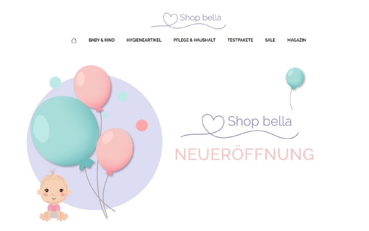Select the Pflege & Haushalt category
Image resolution: width=369 pixels, height=231 pixels.
pos(194,40)
